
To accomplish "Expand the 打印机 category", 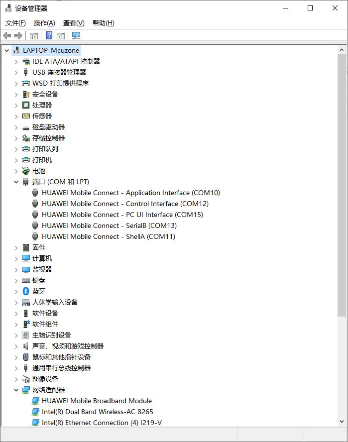I will click(x=16, y=160).
